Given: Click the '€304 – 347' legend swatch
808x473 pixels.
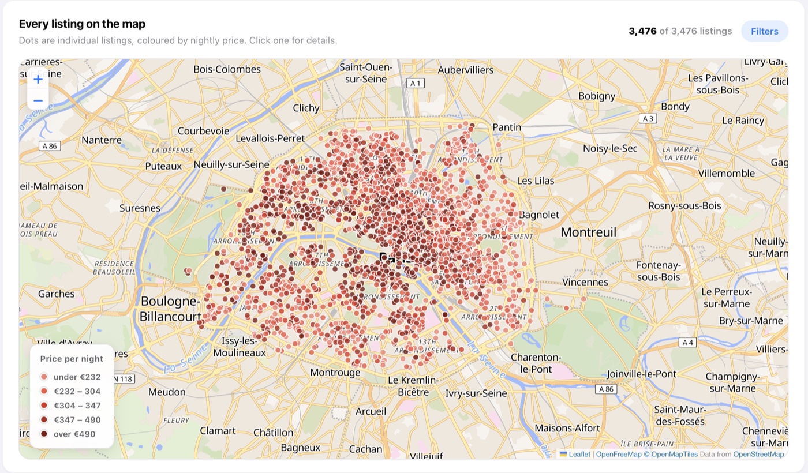Looking at the screenshot, I should [x=44, y=406].
